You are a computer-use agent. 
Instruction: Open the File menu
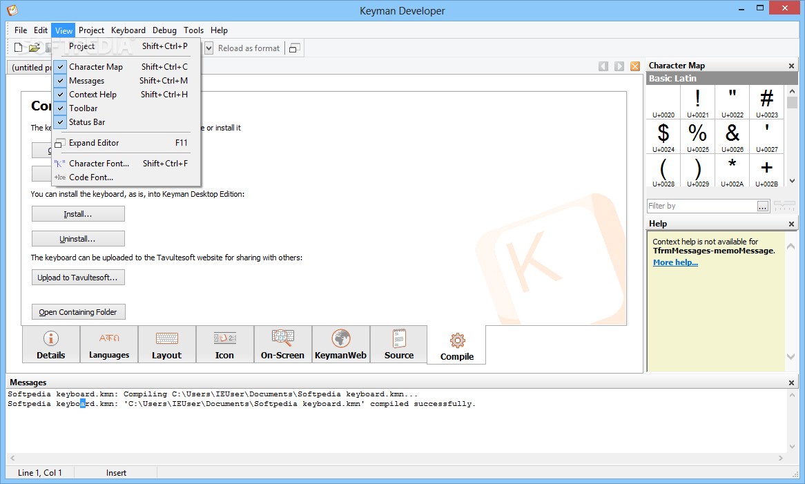pos(21,30)
